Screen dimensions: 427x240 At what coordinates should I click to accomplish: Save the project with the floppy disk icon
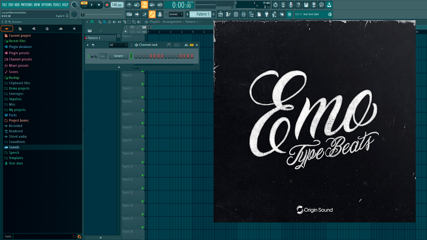[306, 5]
